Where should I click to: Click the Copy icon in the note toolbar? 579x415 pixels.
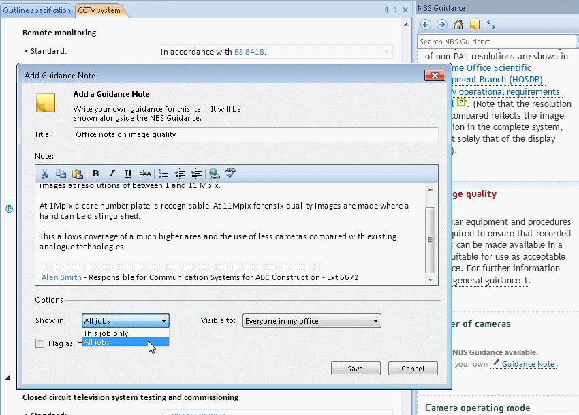(61, 173)
